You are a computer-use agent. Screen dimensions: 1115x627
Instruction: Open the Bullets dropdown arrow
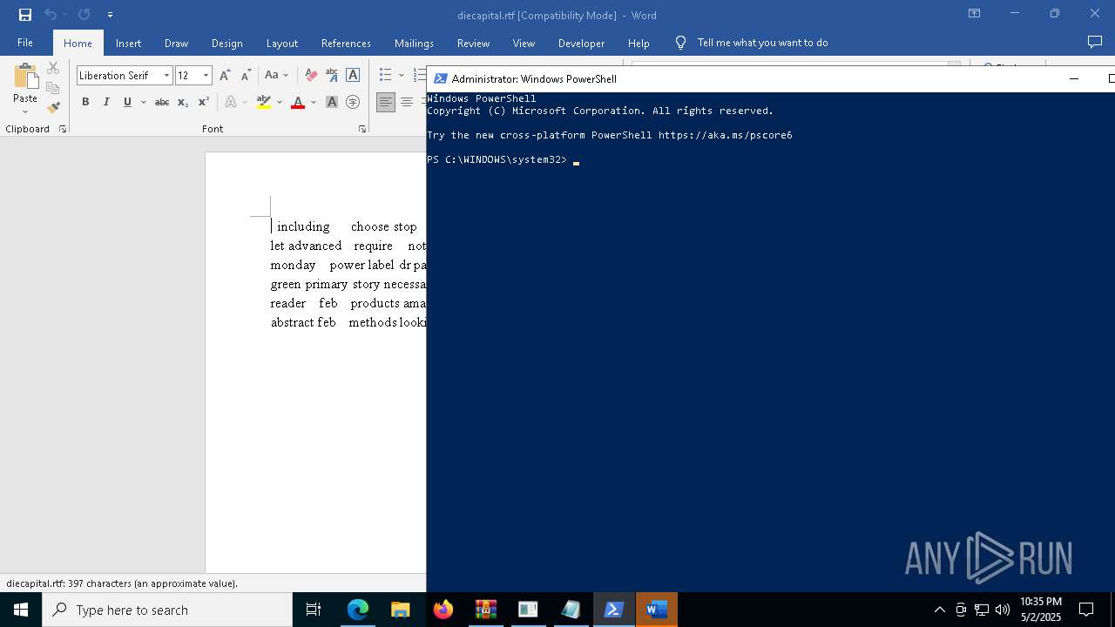(401, 76)
